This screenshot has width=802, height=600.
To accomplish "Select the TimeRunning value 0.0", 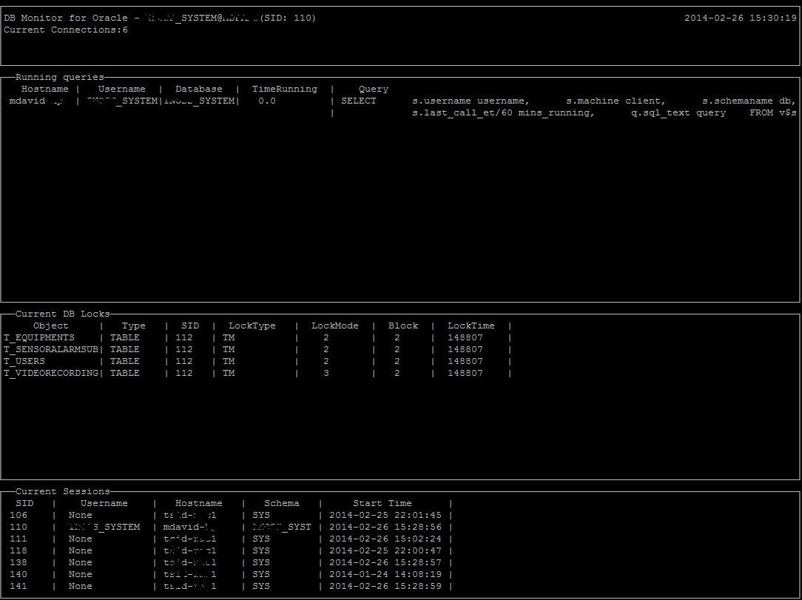I will (267, 101).
